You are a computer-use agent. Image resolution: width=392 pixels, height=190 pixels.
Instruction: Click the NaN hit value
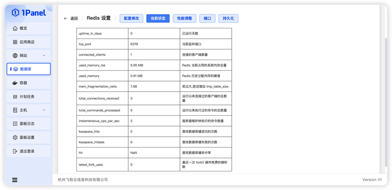tap(133, 152)
